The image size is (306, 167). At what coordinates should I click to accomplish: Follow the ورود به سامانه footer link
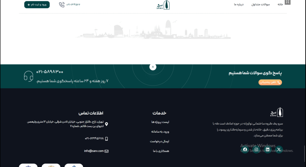(x=160, y=132)
